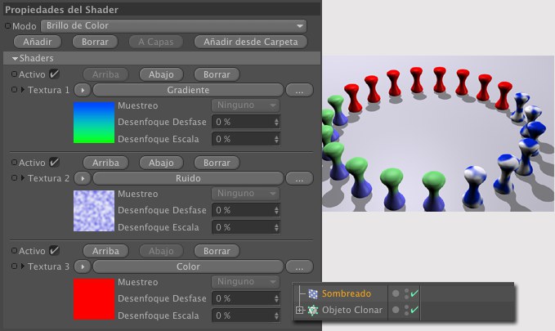
Task: Select the Objeto Clonar cloner icon
Action: tap(313, 310)
